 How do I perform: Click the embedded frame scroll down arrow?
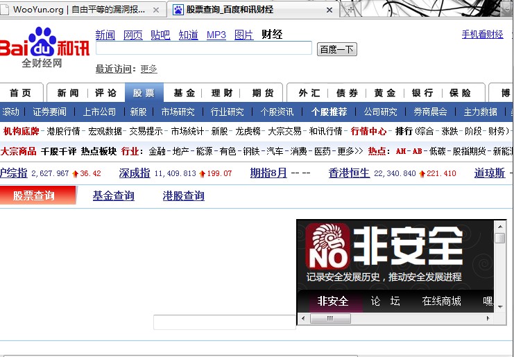[500, 307]
